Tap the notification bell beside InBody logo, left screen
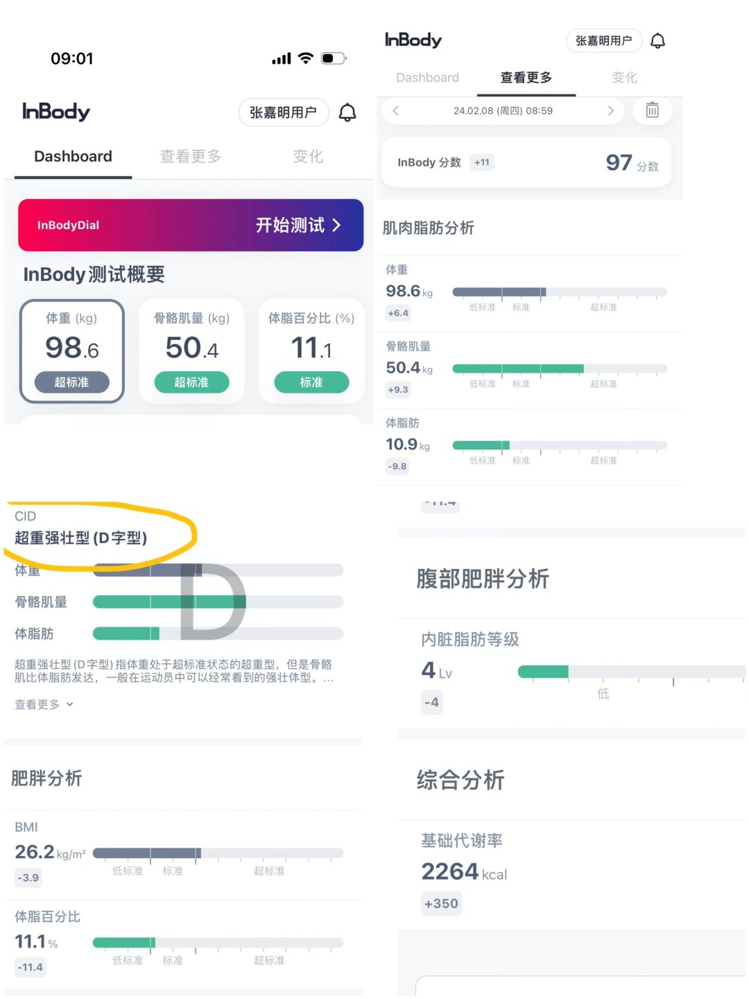The image size is (749, 999). pos(347,112)
